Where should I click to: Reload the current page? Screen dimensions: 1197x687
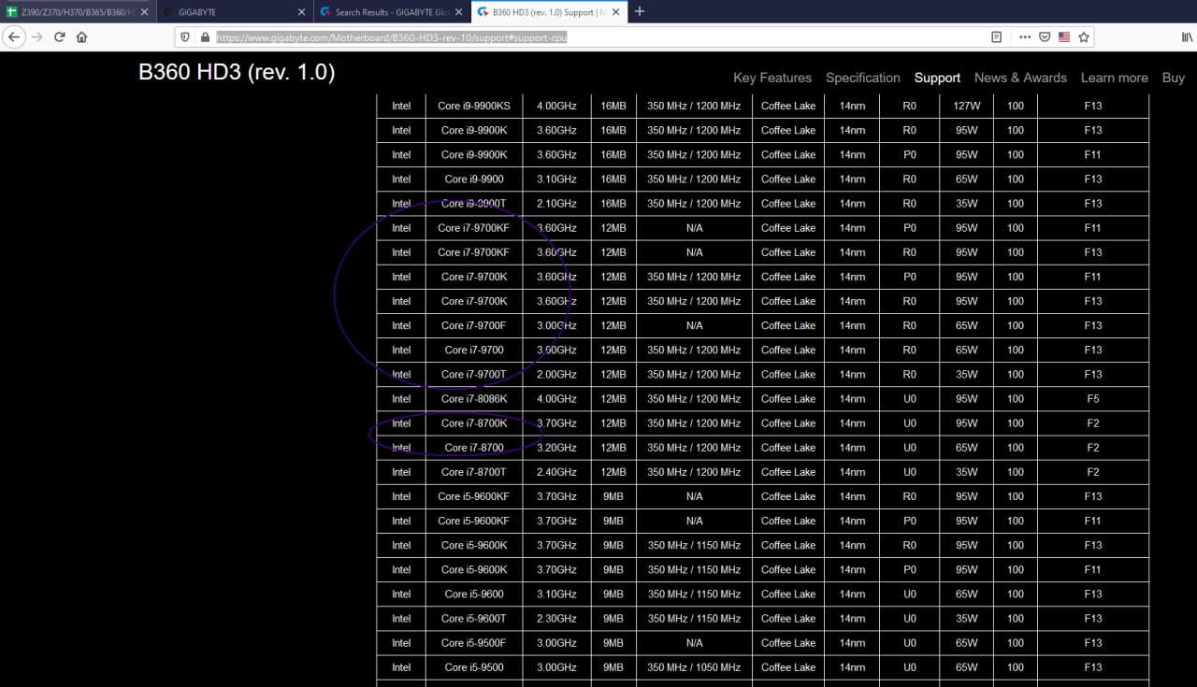tap(59, 36)
